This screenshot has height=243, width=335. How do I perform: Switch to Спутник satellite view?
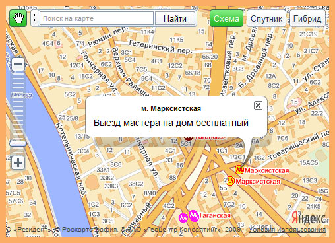point(266,18)
